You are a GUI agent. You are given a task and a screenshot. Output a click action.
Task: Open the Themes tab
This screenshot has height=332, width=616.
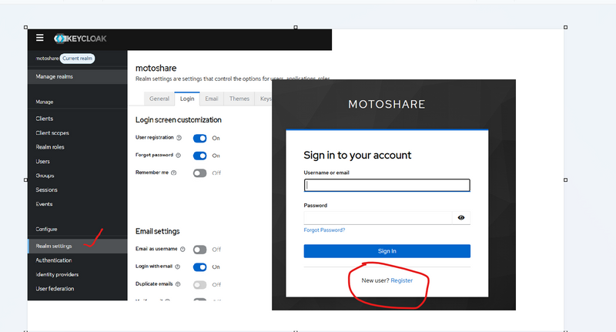click(x=239, y=99)
